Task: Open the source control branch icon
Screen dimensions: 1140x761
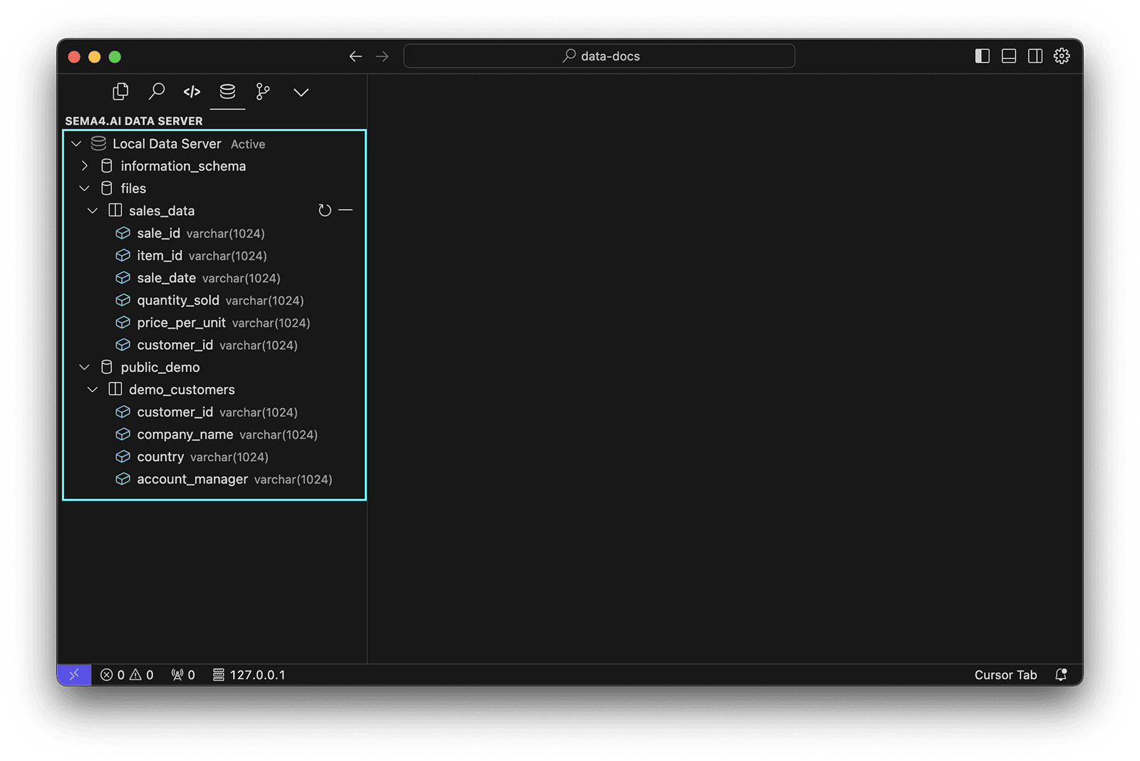Action: point(262,91)
